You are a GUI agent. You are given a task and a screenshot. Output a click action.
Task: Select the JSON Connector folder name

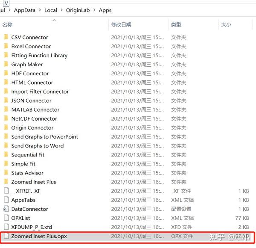pyautogui.click(x=31, y=100)
